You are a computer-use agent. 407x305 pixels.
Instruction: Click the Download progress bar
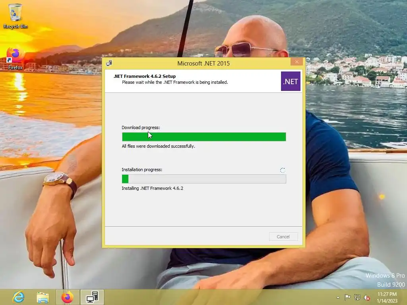point(204,137)
